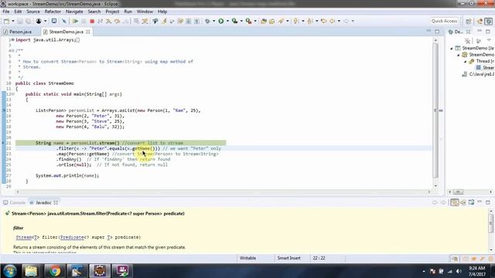Open the Refactor menu

pos(53,12)
